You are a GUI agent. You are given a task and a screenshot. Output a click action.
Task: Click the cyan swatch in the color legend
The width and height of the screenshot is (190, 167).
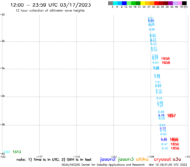pyautogui.click(x=115, y=3)
